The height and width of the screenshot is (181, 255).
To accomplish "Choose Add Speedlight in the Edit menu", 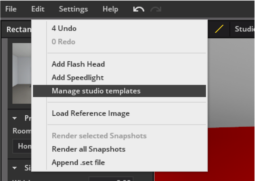I will point(78,77).
